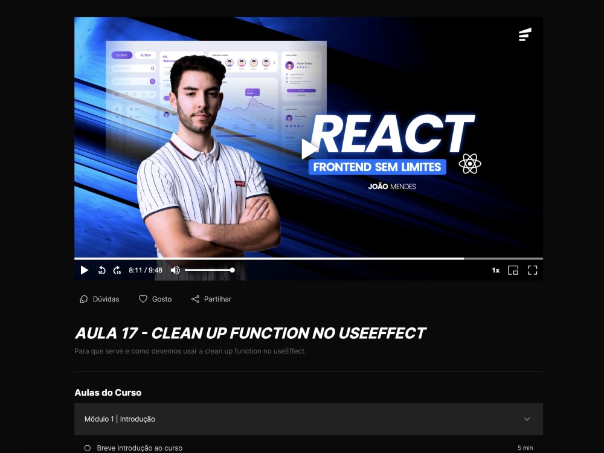Viewport: 604px width, 453px height.
Task: Rewind the video 10 seconds
Action: 102,270
